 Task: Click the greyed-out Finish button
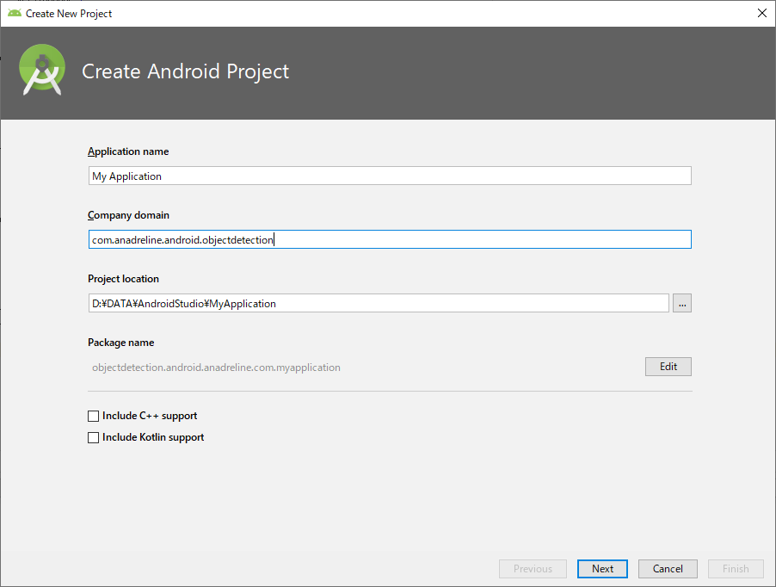[736, 569]
